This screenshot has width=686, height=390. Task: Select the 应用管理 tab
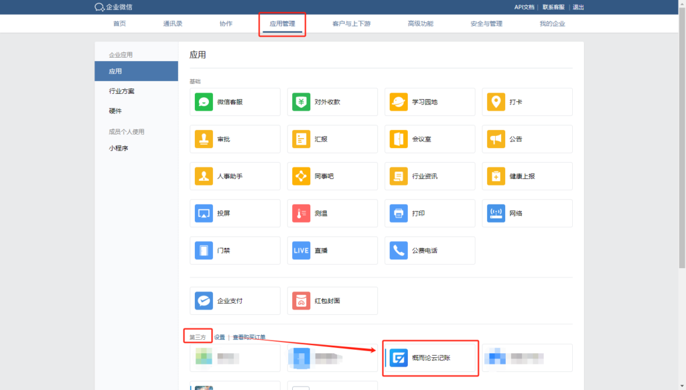click(282, 23)
